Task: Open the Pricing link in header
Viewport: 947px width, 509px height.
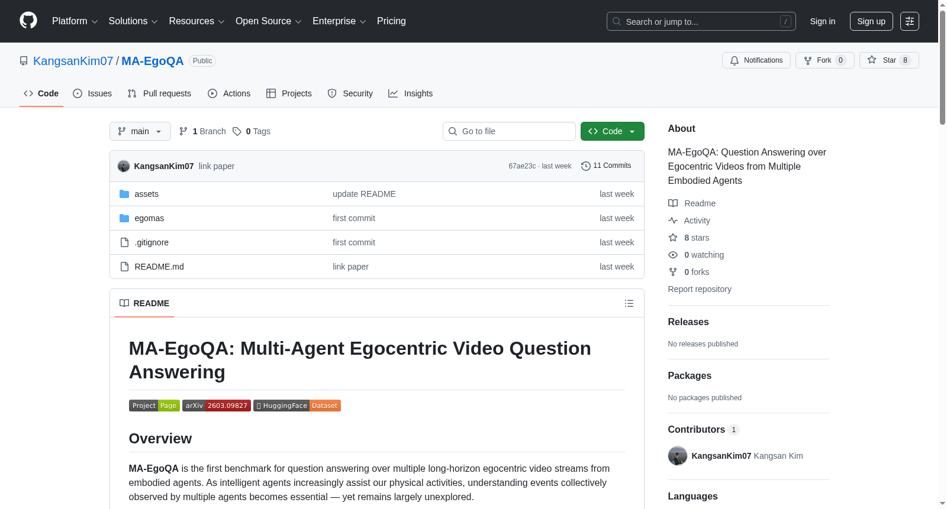Action: tap(391, 21)
